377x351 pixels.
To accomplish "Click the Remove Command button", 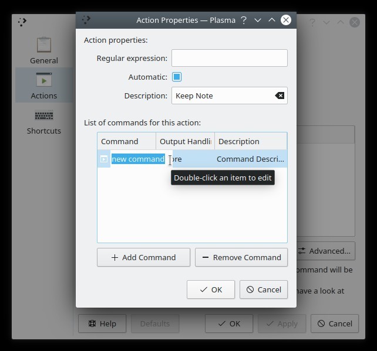I will click(x=241, y=257).
